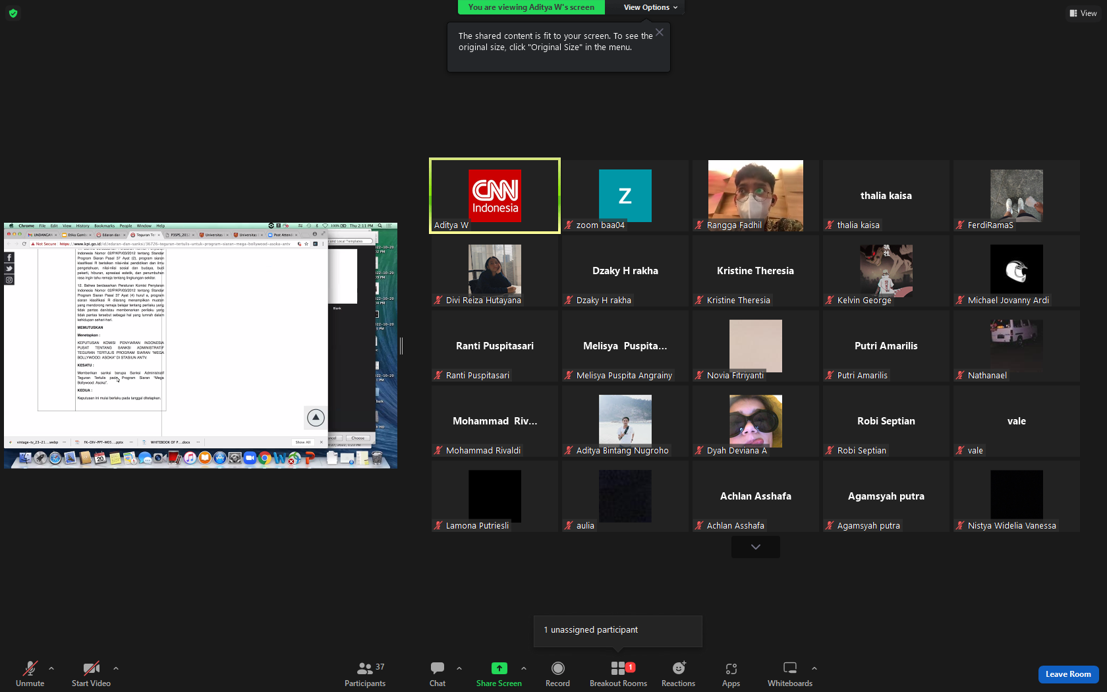Select Novia Fitriyanti's tile
The width and height of the screenshot is (1107, 692).
tap(756, 346)
